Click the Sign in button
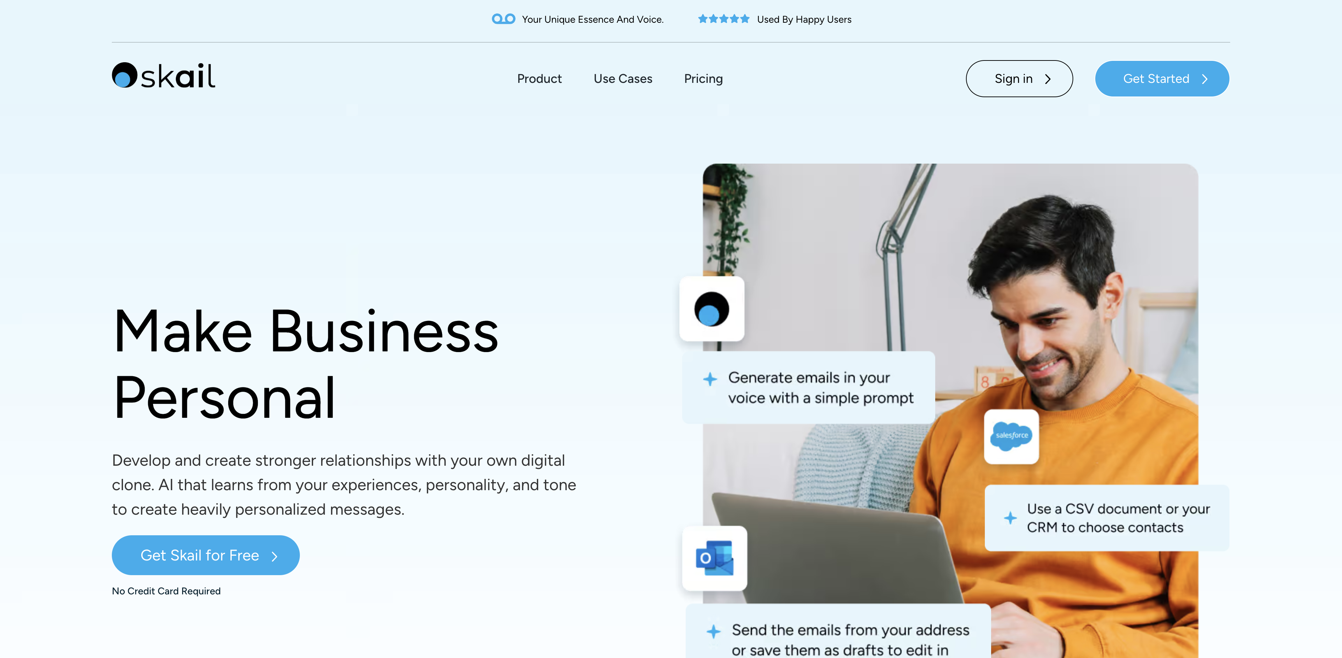Screen dimensions: 1342x658 pyautogui.click(x=1019, y=78)
